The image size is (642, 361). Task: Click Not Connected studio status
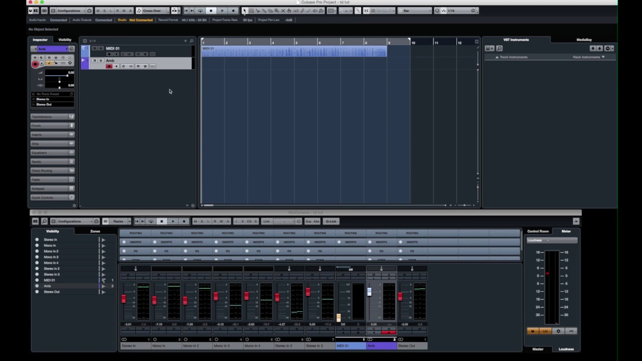click(141, 20)
